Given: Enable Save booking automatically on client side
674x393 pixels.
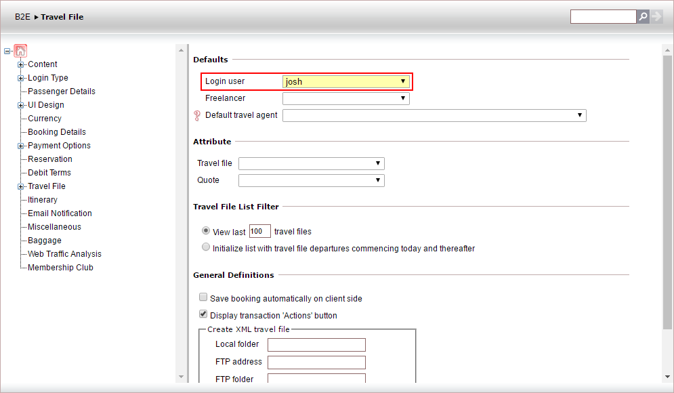Looking at the screenshot, I should [x=203, y=297].
